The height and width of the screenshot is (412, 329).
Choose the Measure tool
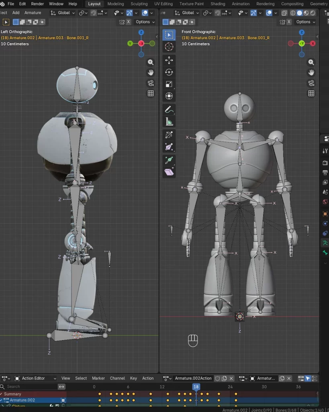click(x=169, y=122)
